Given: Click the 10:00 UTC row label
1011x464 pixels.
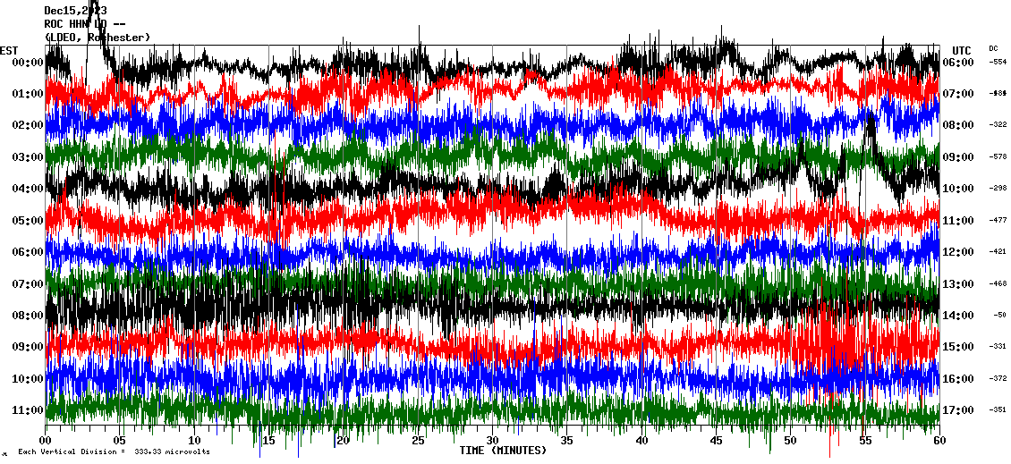Looking at the screenshot, I should [958, 188].
